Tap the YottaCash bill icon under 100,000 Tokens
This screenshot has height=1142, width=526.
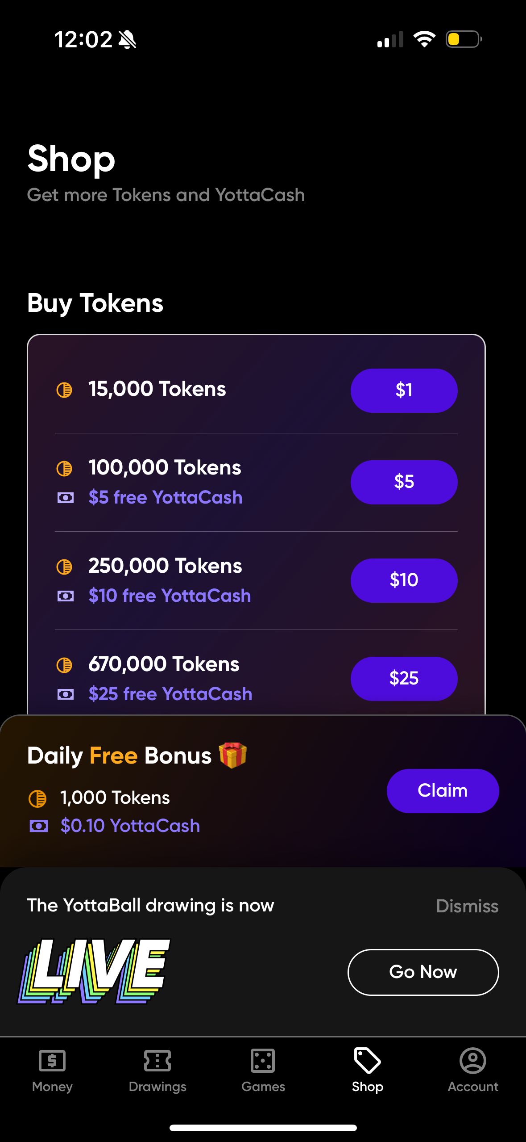coord(65,497)
